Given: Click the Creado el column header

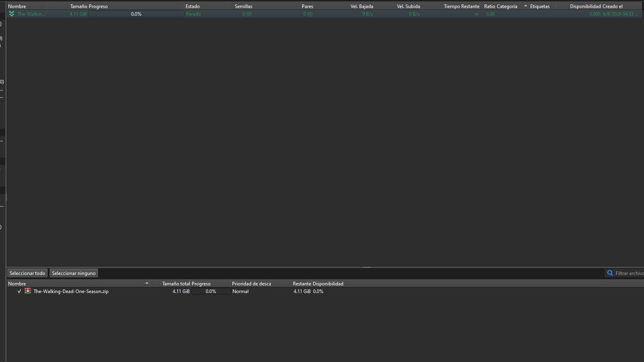Looking at the screenshot, I should (612, 6).
